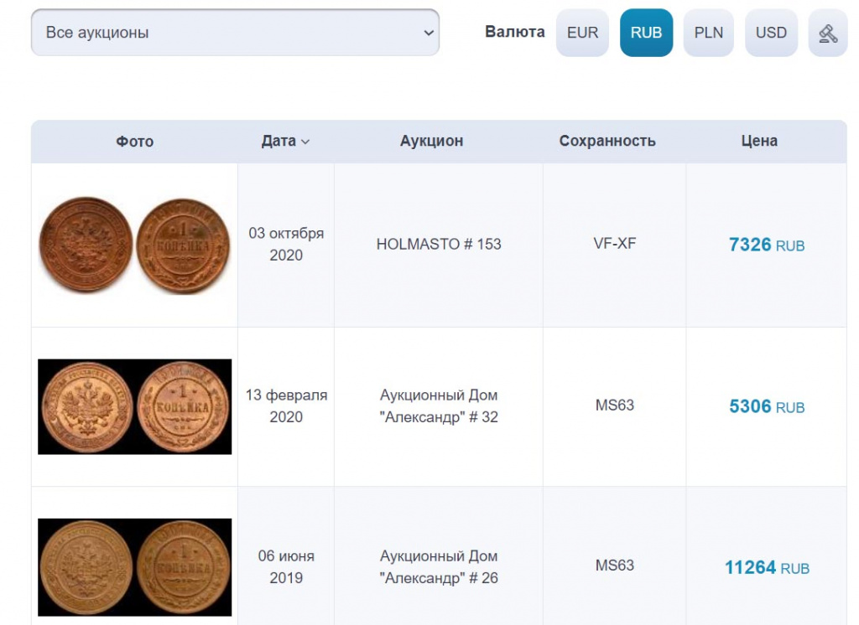Open Аукционный Дом "Александр" # 32 link
The height and width of the screenshot is (625, 859).
point(439,405)
